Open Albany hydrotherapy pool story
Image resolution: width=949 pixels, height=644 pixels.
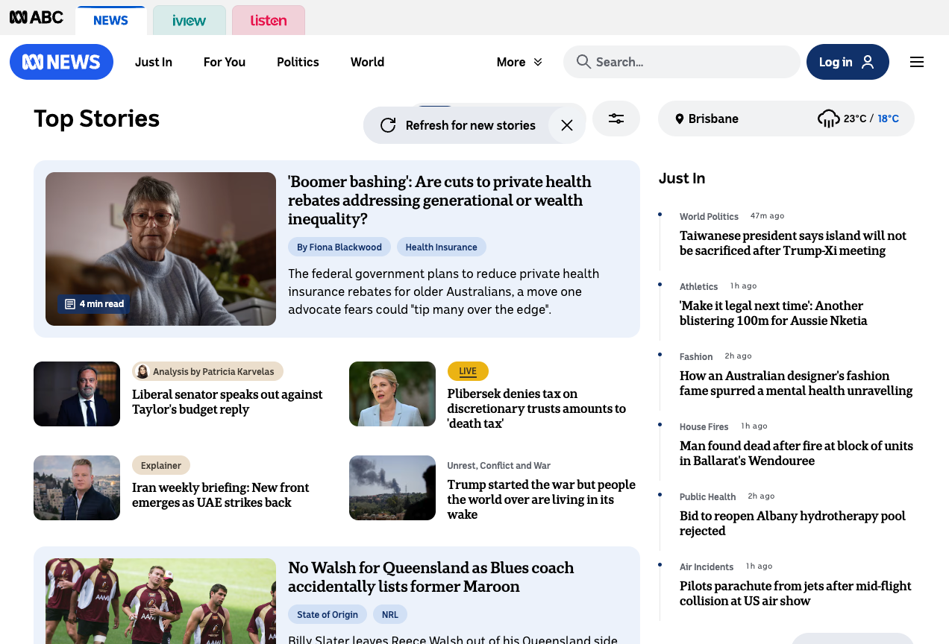[x=792, y=523]
